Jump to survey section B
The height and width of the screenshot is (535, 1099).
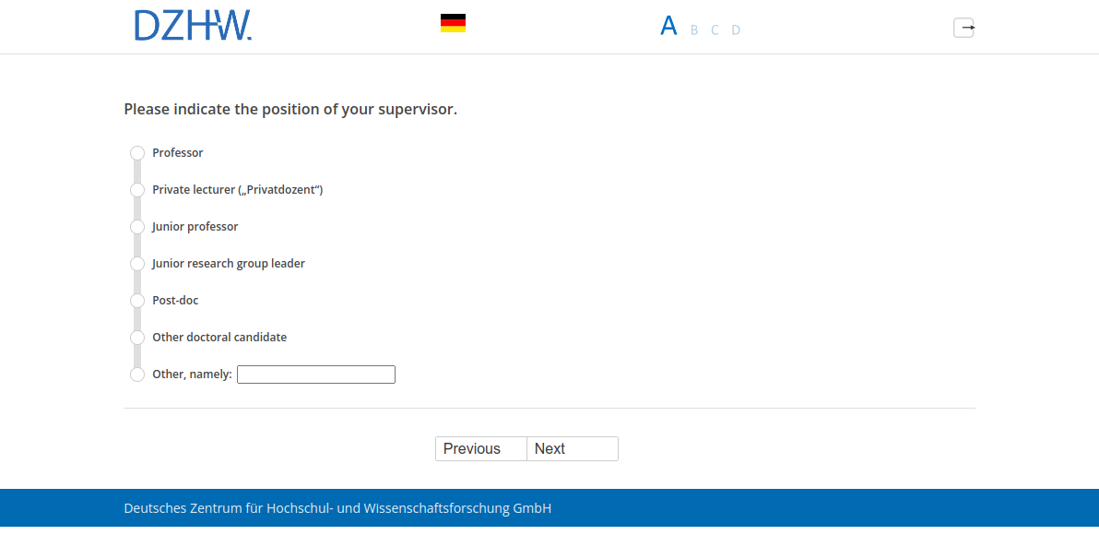click(x=694, y=30)
